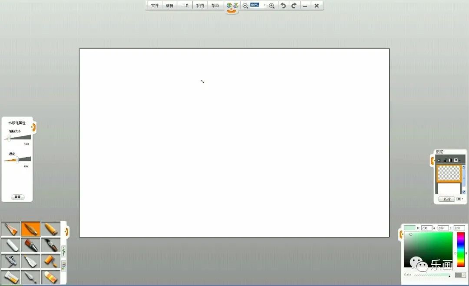Choose the airbrush spray gun tool

click(x=11, y=261)
